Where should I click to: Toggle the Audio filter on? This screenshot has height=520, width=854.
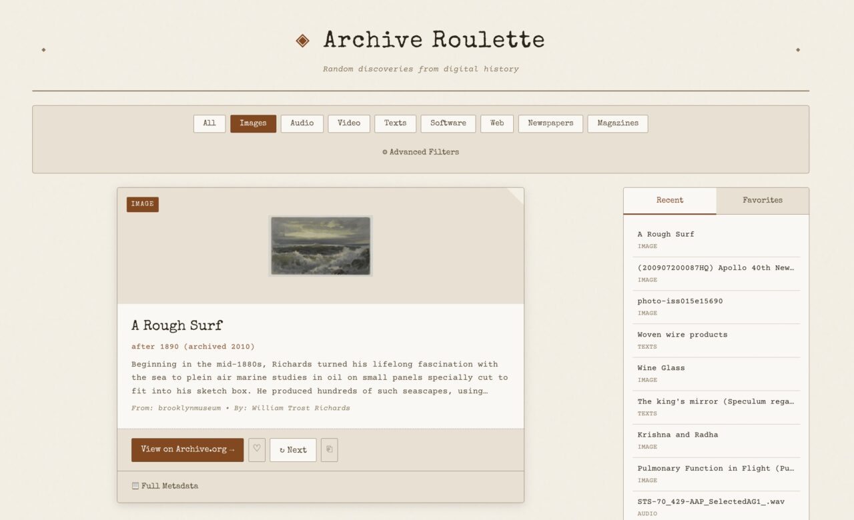point(302,123)
